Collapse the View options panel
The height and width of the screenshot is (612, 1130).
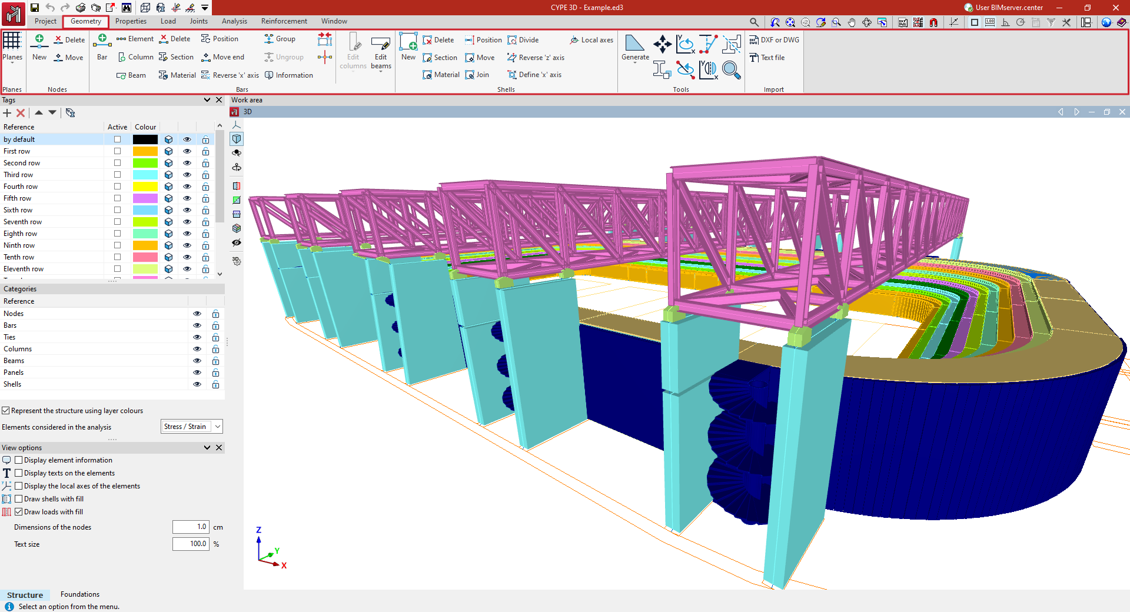207,448
